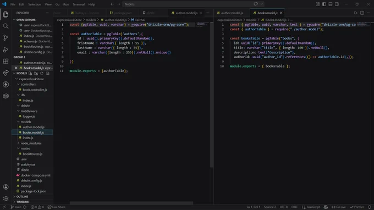374x210 pixels.
Task: Open the Selection menu
Action: [35, 4]
